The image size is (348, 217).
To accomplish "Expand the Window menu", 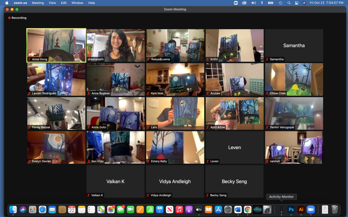I will [78, 3].
